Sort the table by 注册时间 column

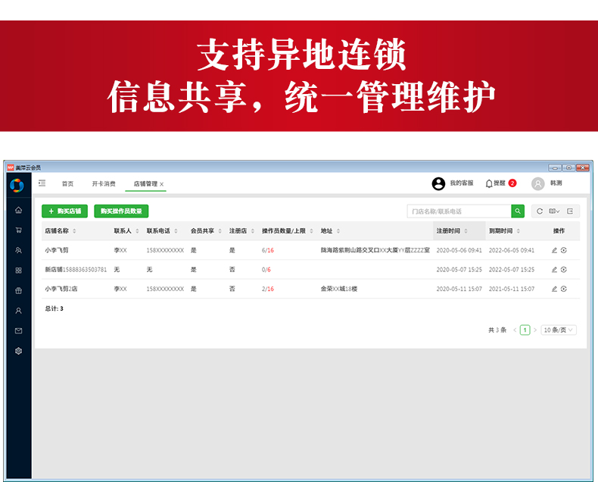(x=451, y=231)
